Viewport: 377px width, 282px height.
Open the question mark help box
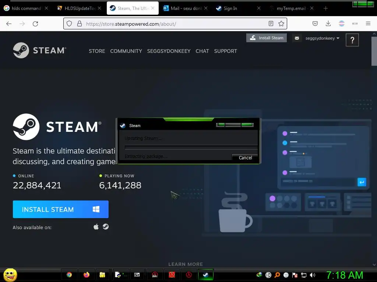click(x=352, y=40)
